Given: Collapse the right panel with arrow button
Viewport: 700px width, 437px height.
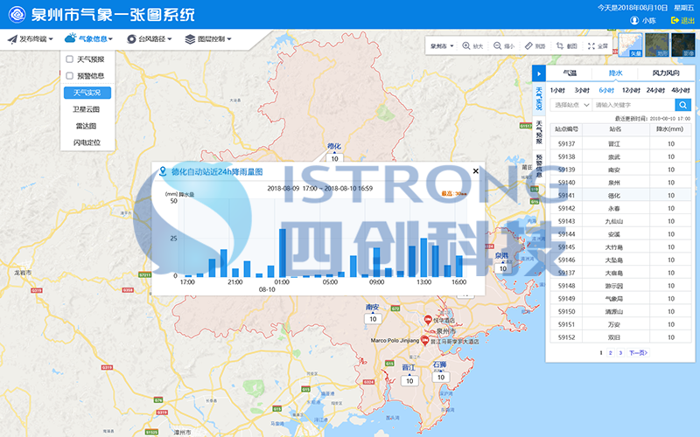Looking at the screenshot, I should click(539, 74).
